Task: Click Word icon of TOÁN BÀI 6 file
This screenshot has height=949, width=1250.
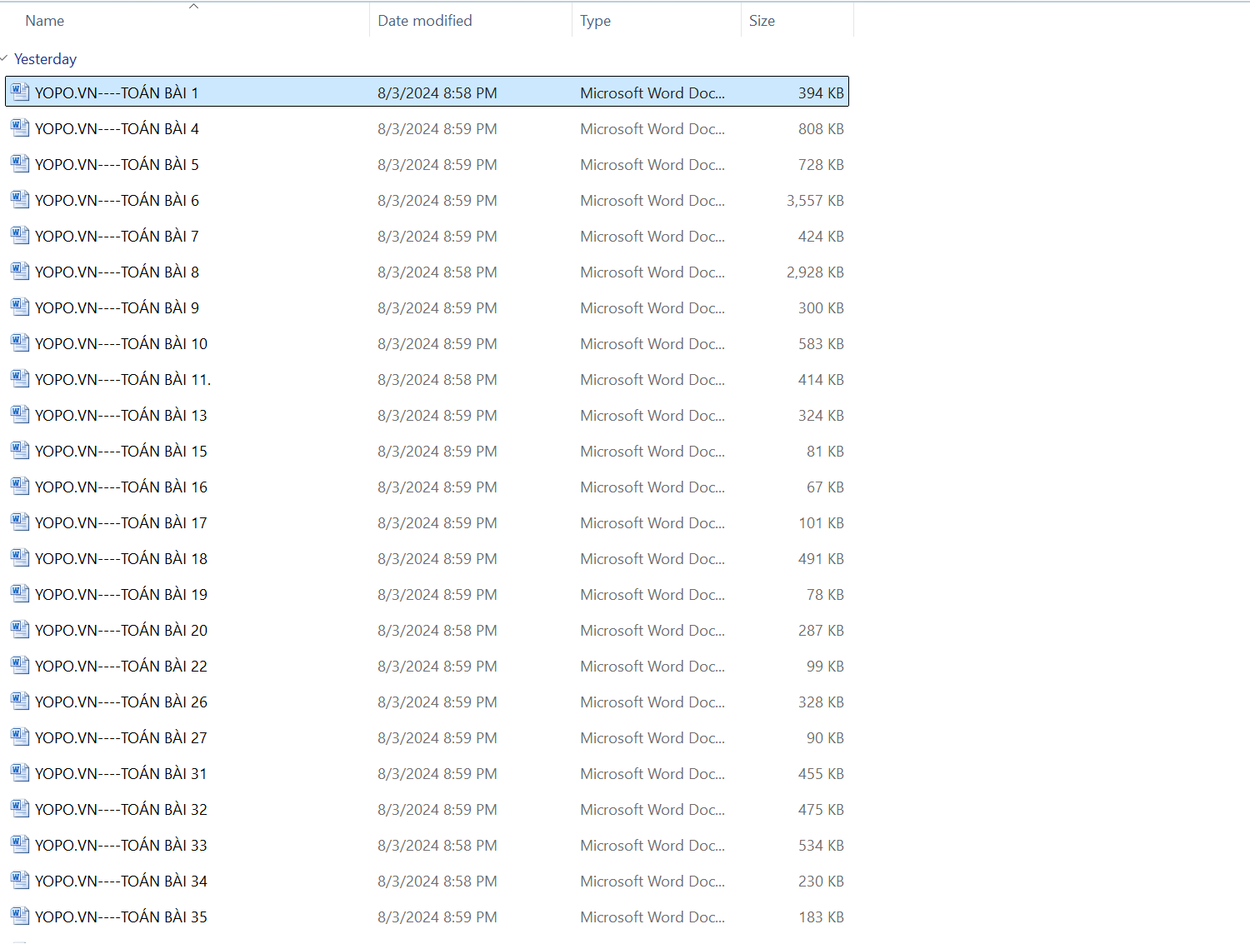Action: pos(20,199)
